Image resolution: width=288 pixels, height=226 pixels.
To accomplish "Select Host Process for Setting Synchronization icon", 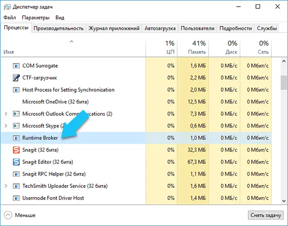I will coord(16,89).
